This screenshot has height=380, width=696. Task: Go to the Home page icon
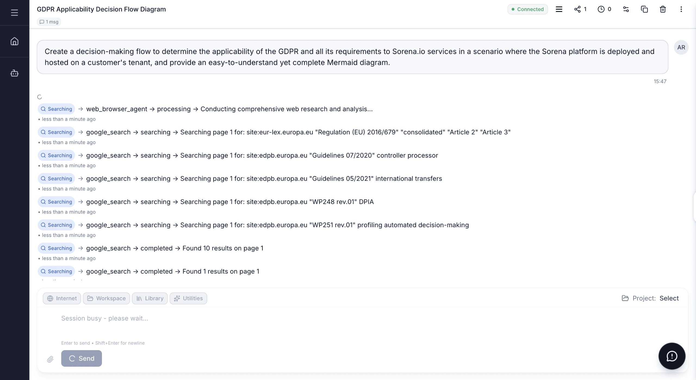[14, 41]
